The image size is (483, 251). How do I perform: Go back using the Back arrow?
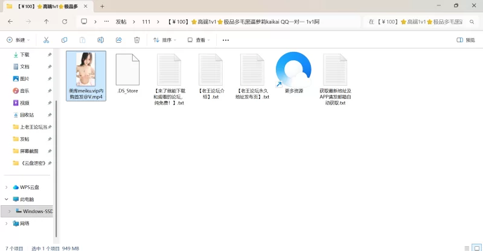(x=10, y=22)
